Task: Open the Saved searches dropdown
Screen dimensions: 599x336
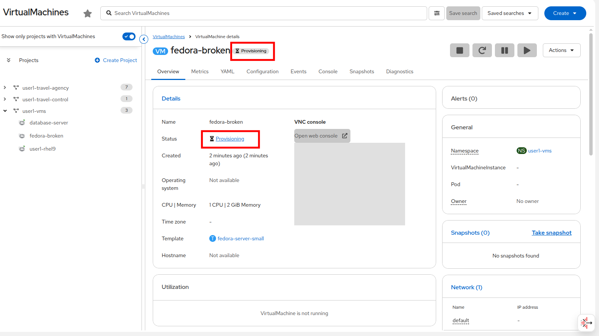Action: (x=510, y=13)
